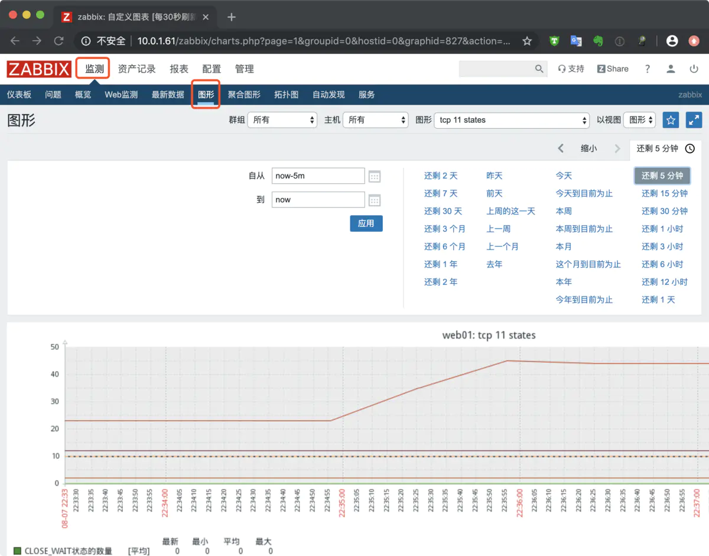Screen dimensions: 709x556
Task: Click the help question mark icon
Action: pyautogui.click(x=648, y=69)
